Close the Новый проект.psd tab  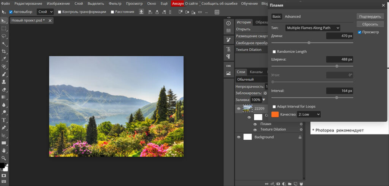(50, 20)
